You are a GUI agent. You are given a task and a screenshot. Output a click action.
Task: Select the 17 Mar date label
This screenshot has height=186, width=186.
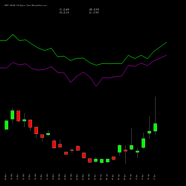click(41, 177)
